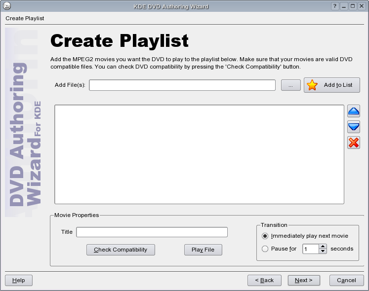Screen dimensions: 369x291
Task: Click the Check Compatibility button
Action: (x=121, y=250)
